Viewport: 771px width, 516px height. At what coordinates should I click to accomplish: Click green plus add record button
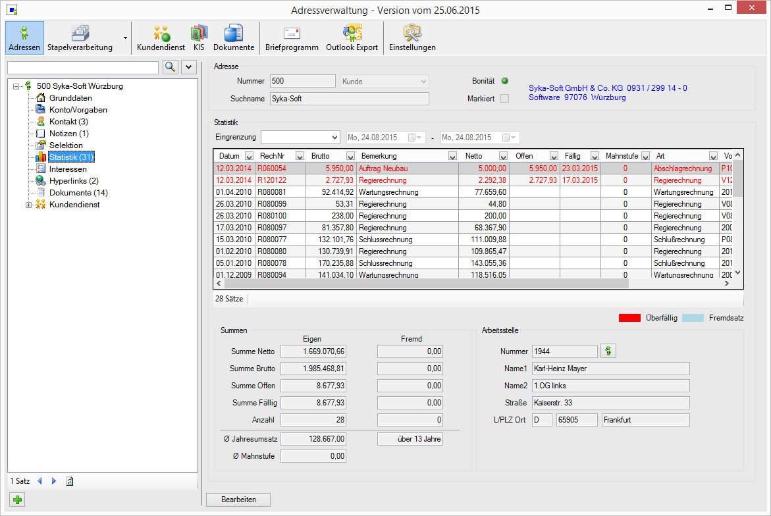(x=18, y=501)
